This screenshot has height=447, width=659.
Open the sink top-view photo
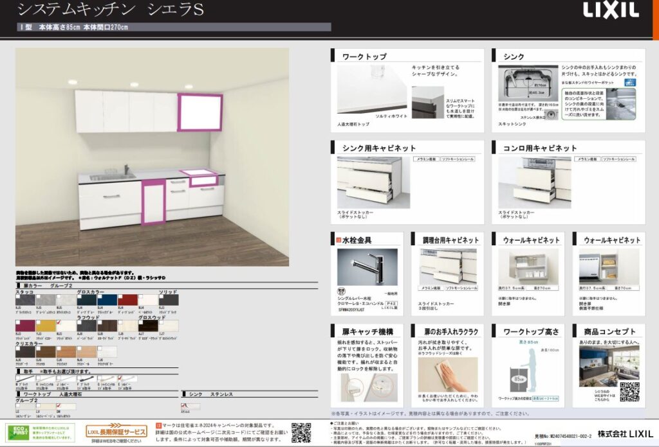click(528, 83)
